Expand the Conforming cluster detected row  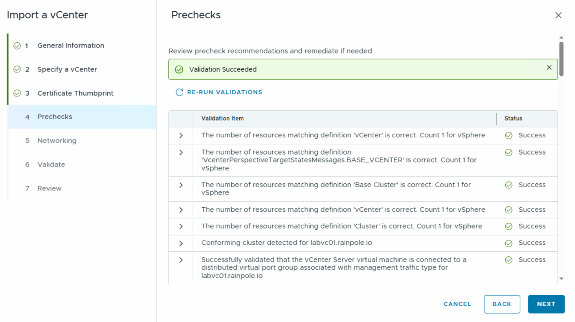tap(181, 243)
